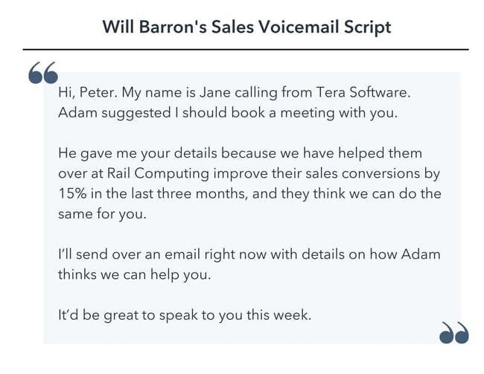The height and width of the screenshot is (374, 484).
Task: Click the closing quotation mark icon
Action: click(453, 332)
